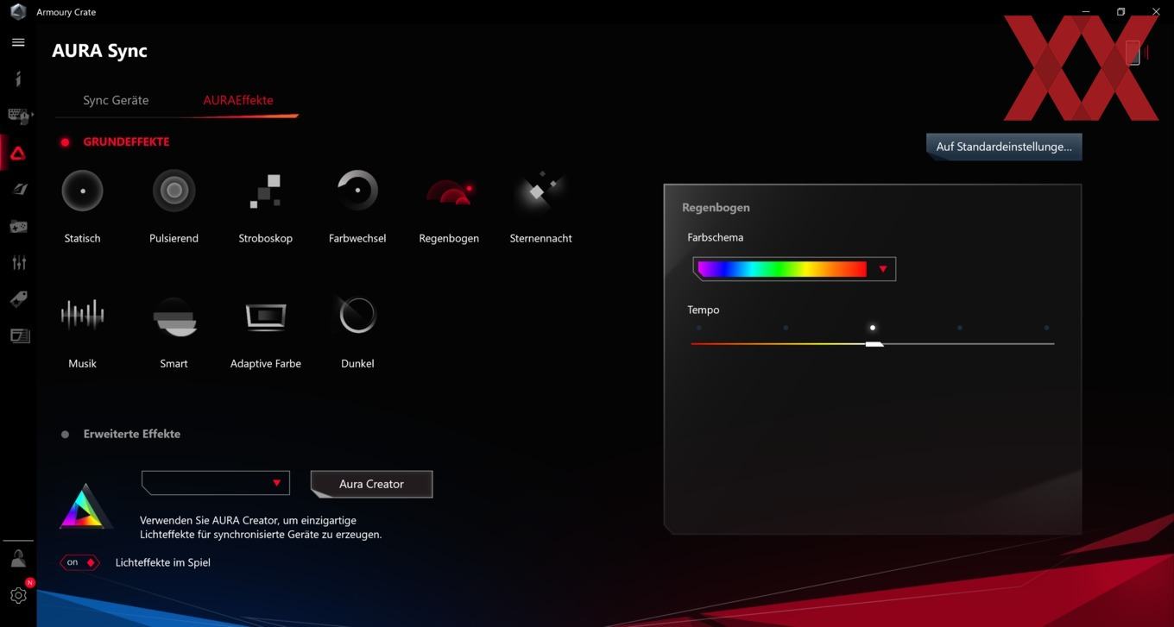Click the Auf Standardeinstellung button
Viewport: 1174px width, 627px height.
coord(1004,147)
